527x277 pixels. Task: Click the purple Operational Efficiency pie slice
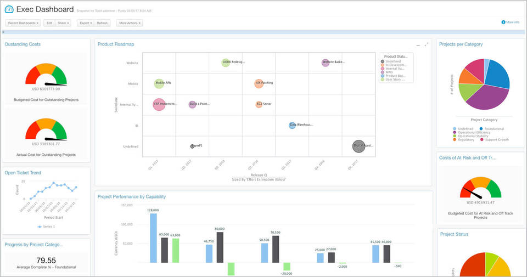[483, 98]
